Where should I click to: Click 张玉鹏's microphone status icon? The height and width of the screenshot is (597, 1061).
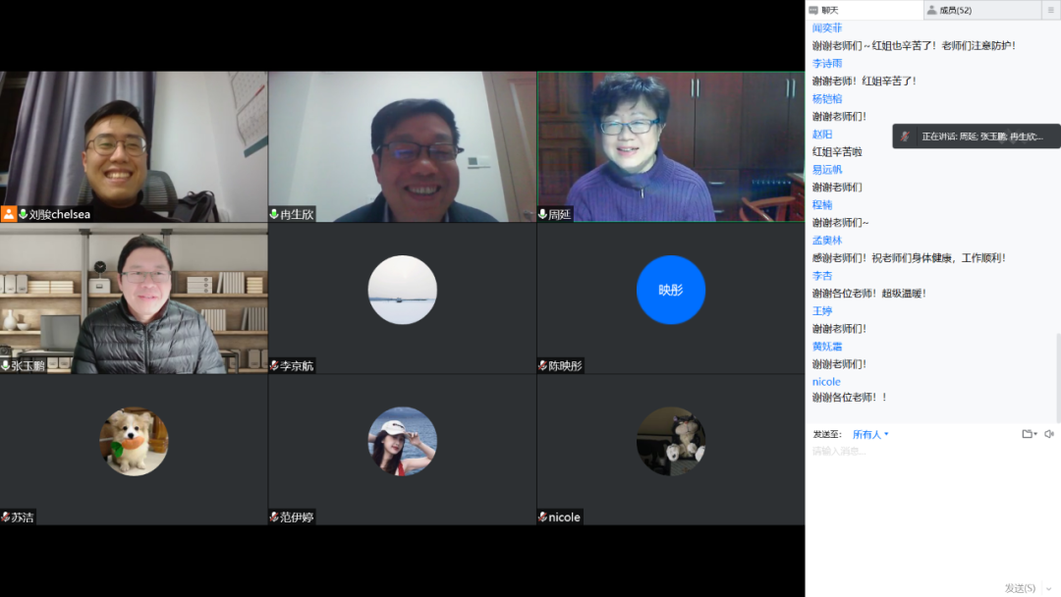point(6,365)
